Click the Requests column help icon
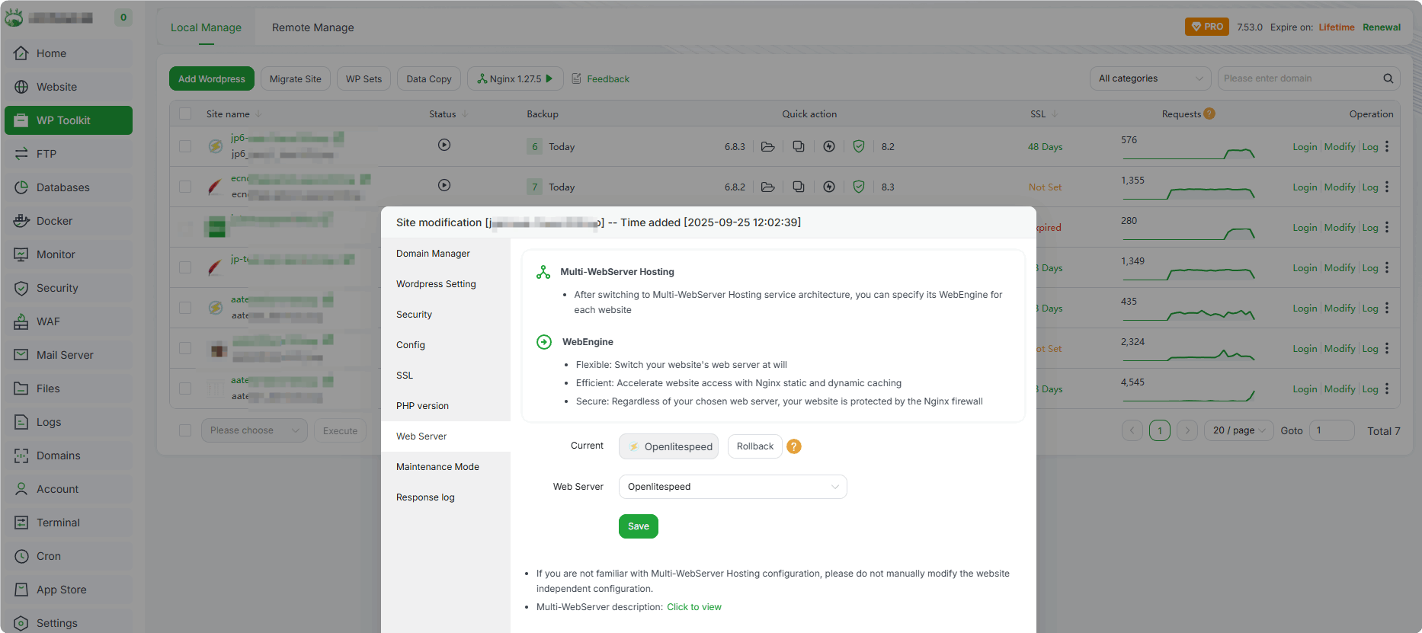The image size is (1422, 633). pos(1209,113)
